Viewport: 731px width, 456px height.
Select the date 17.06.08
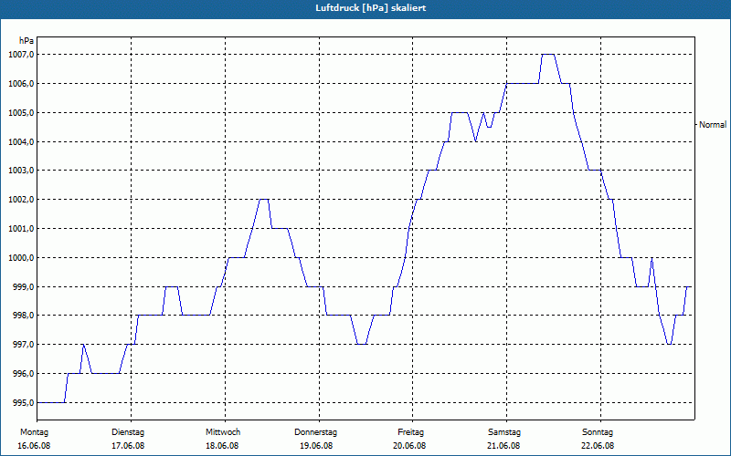pos(128,446)
